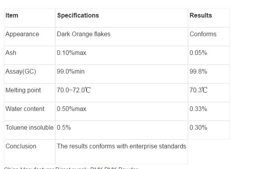Image resolution: width=260 pixels, height=169 pixels.
Task: Click the conclusion text about enterprise standards
Action: pyautogui.click(x=121, y=146)
